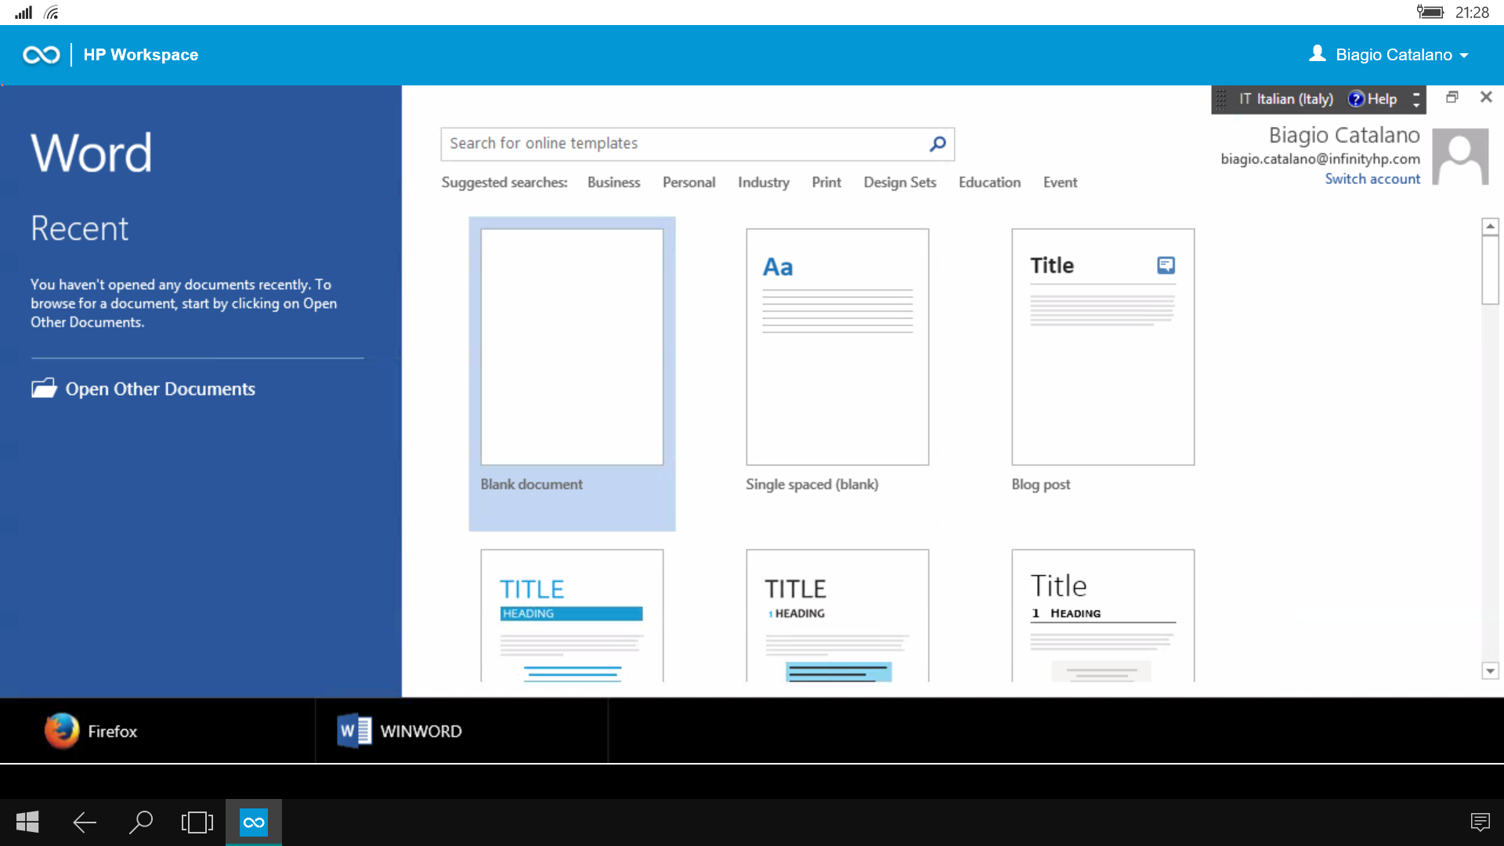Click the Recent heading
Viewport: 1504px width, 846px height.
(79, 229)
